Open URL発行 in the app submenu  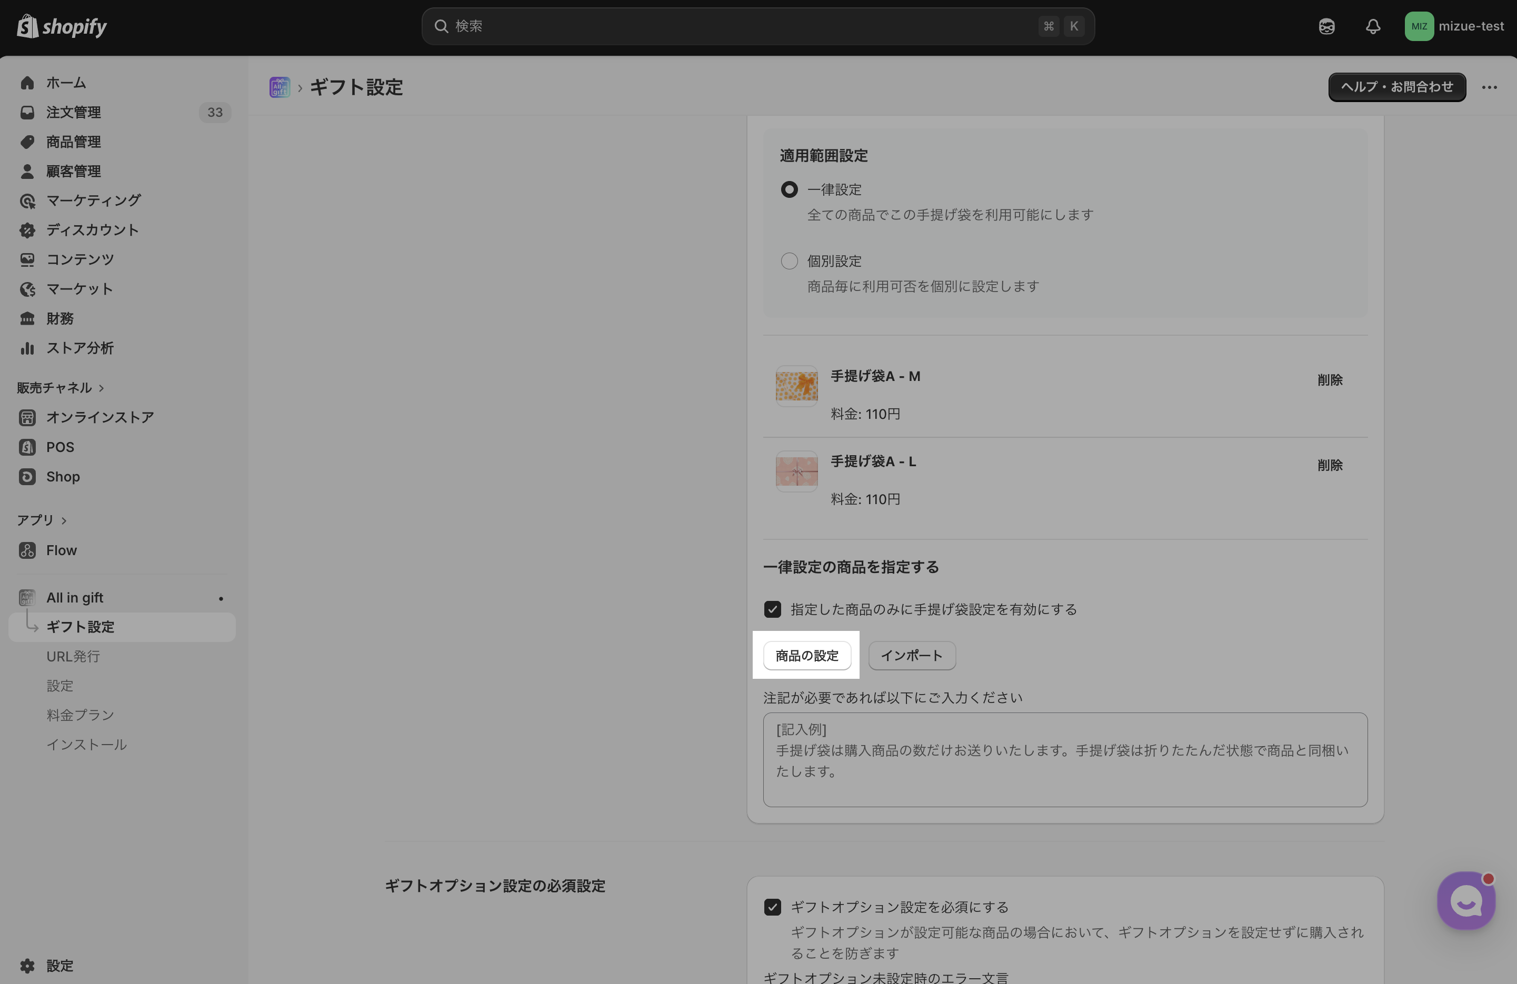[73, 656]
